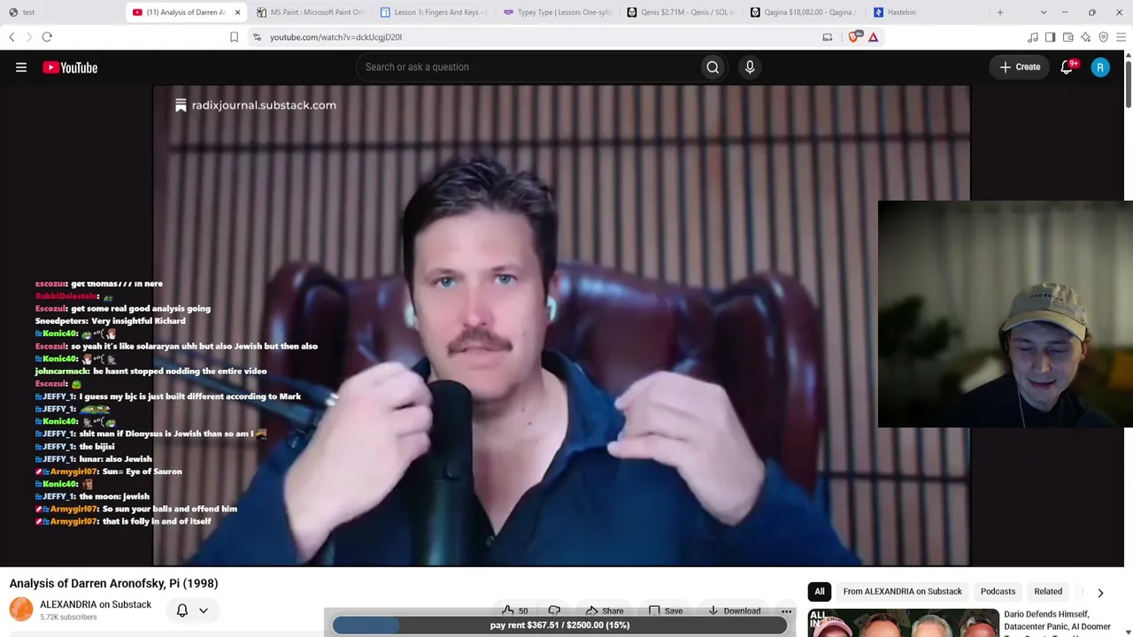Open the Brave wallet icon
The height and width of the screenshot is (637, 1133).
pyautogui.click(x=1068, y=37)
